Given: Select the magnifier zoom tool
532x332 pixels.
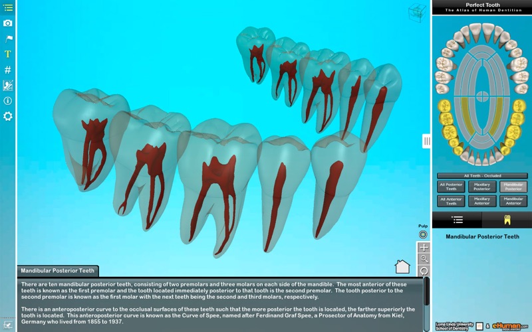Looking at the screenshot, I should tap(424, 259).
